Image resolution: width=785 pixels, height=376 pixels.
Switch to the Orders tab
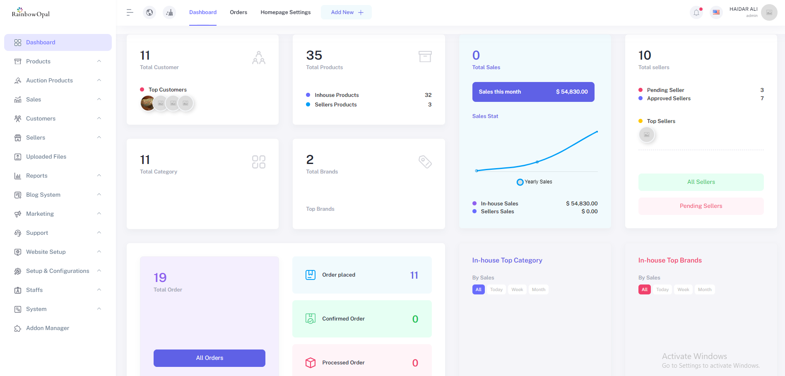tap(238, 12)
